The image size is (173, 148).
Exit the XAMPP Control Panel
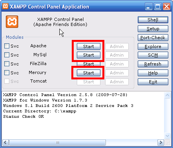pyautogui.click(x=153, y=82)
